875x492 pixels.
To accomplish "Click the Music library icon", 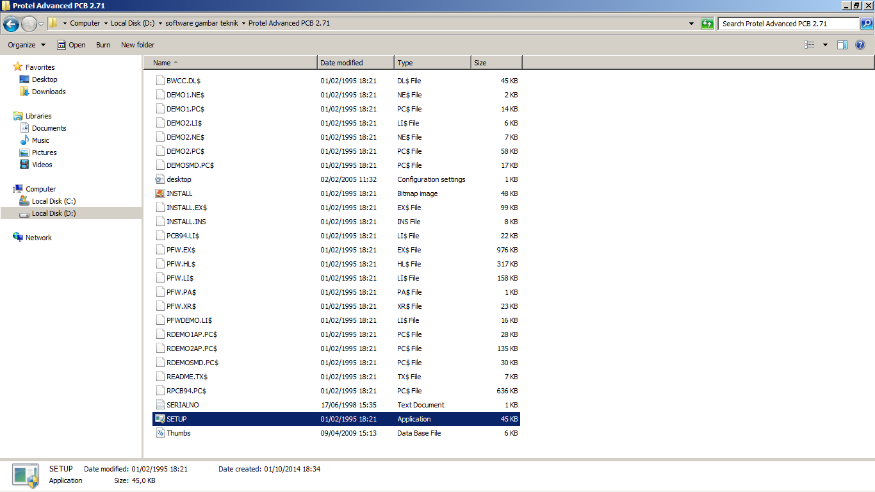I will [24, 140].
